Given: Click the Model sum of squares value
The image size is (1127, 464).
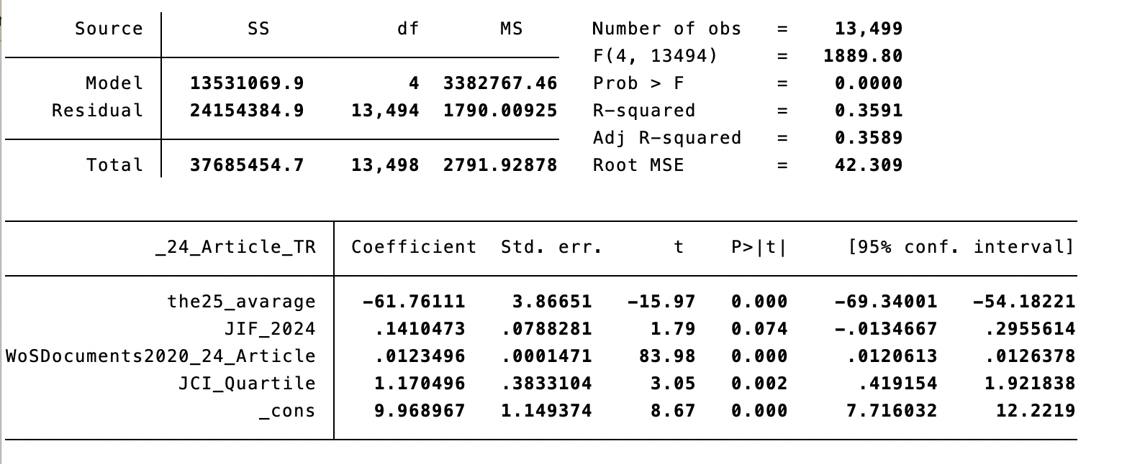Looking at the screenshot, I should coord(247,83).
